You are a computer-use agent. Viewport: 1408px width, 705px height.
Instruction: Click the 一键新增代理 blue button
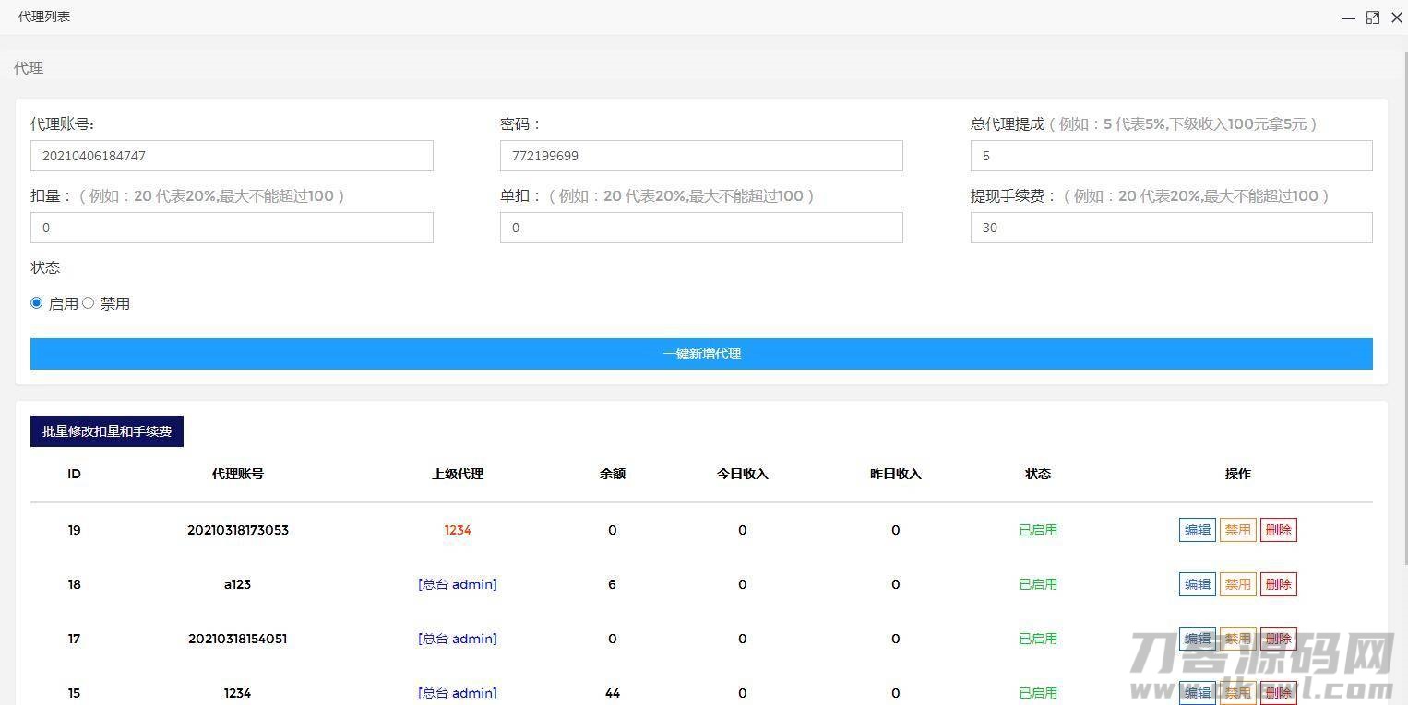pos(701,354)
